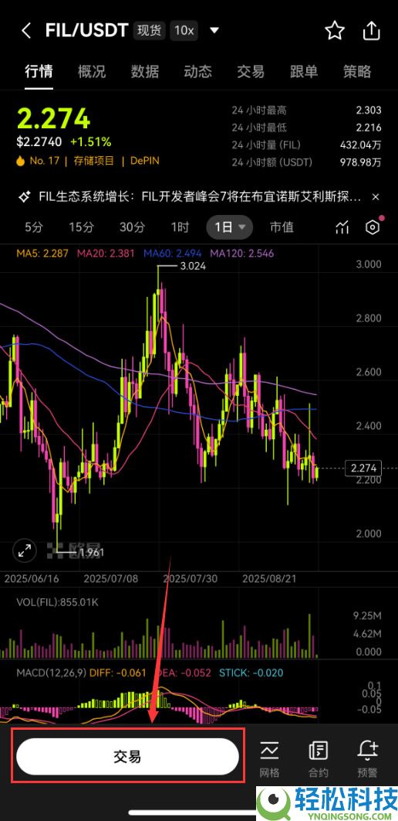
Task: Select the 5分 timeframe
Action: 34,227
